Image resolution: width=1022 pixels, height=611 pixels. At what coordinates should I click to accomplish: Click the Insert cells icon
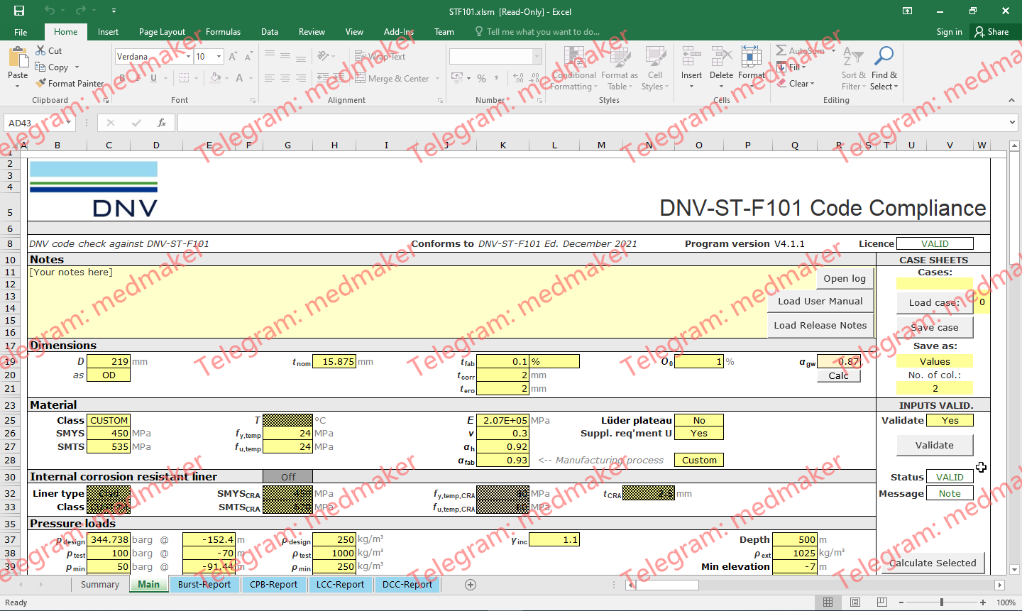[x=691, y=57]
